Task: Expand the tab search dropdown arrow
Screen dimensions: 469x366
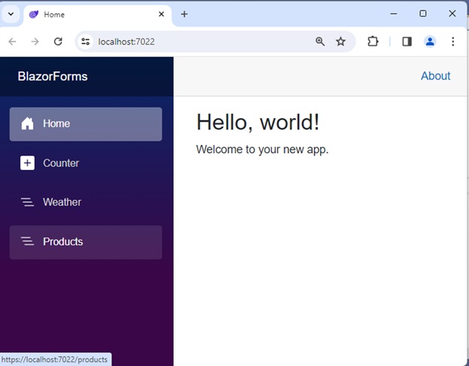Action: point(11,14)
